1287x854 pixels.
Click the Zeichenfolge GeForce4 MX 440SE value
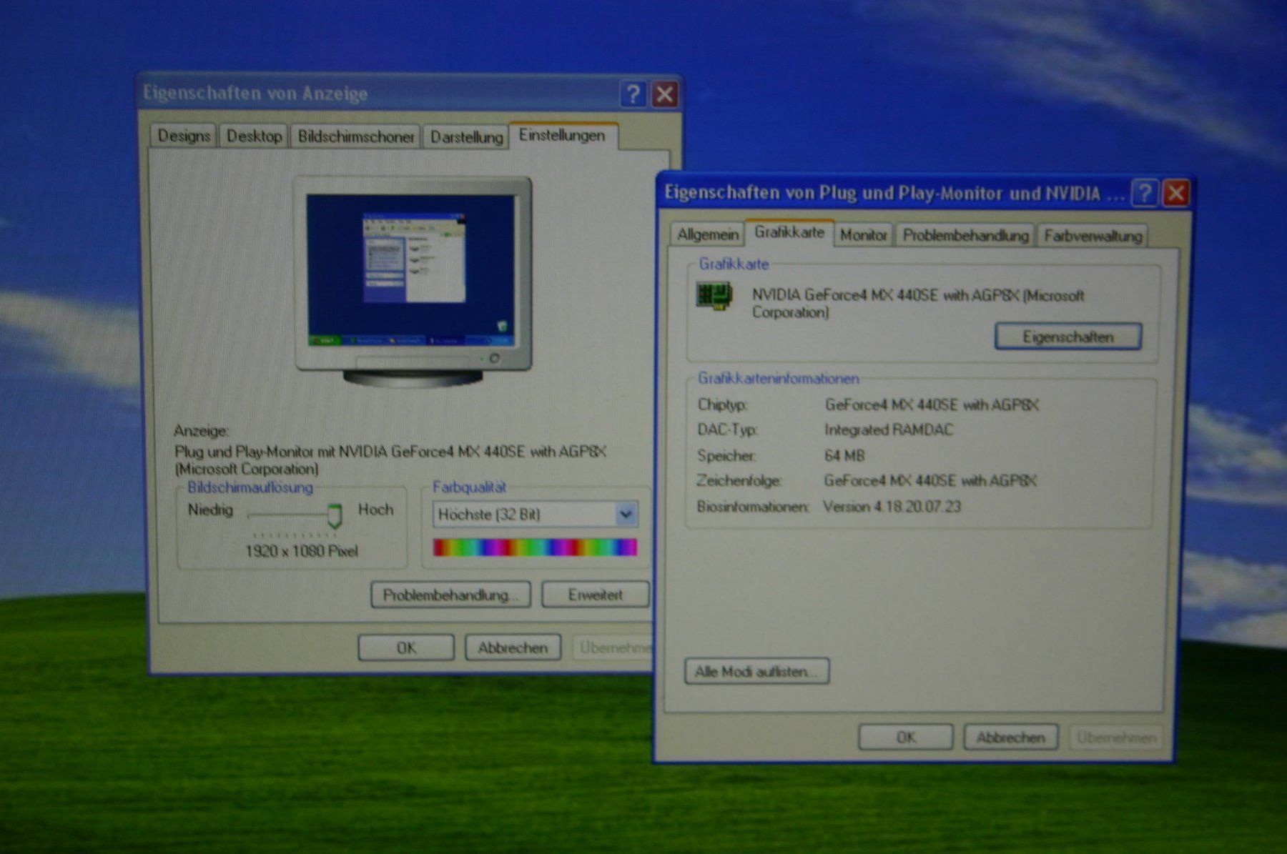[x=930, y=480]
